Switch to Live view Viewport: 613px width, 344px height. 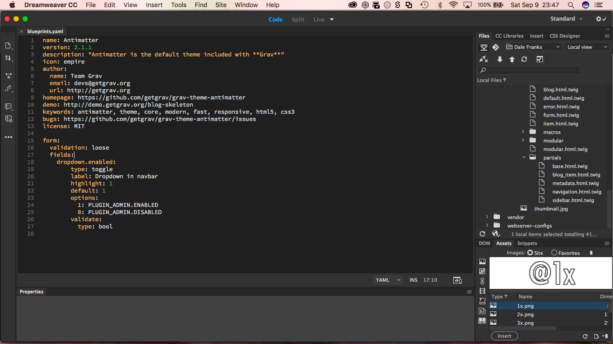tap(319, 20)
